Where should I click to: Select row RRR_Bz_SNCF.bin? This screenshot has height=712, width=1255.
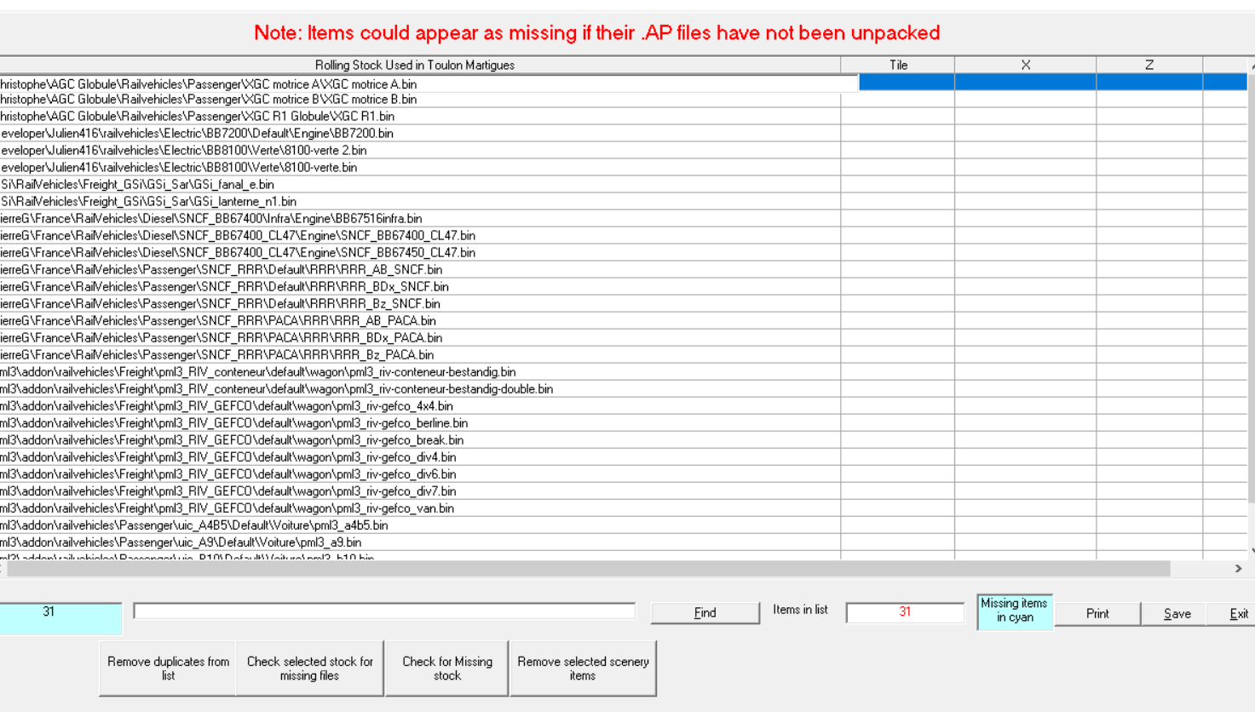coord(420,304)
